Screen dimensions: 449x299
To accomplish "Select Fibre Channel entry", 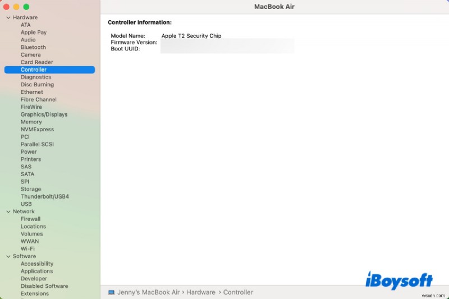I will [x=39, y=99].
